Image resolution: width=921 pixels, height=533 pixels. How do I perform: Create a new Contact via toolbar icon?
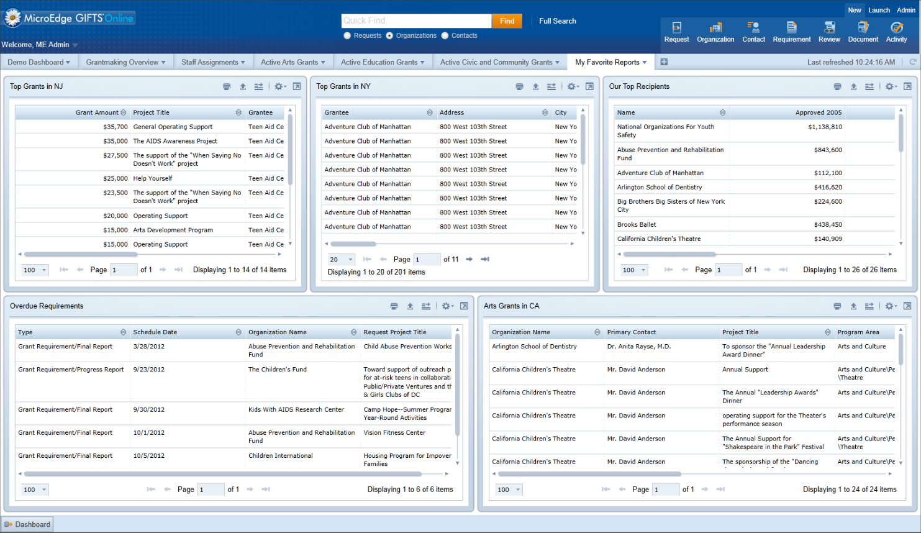pyautogui.click(x=753, y=27)
